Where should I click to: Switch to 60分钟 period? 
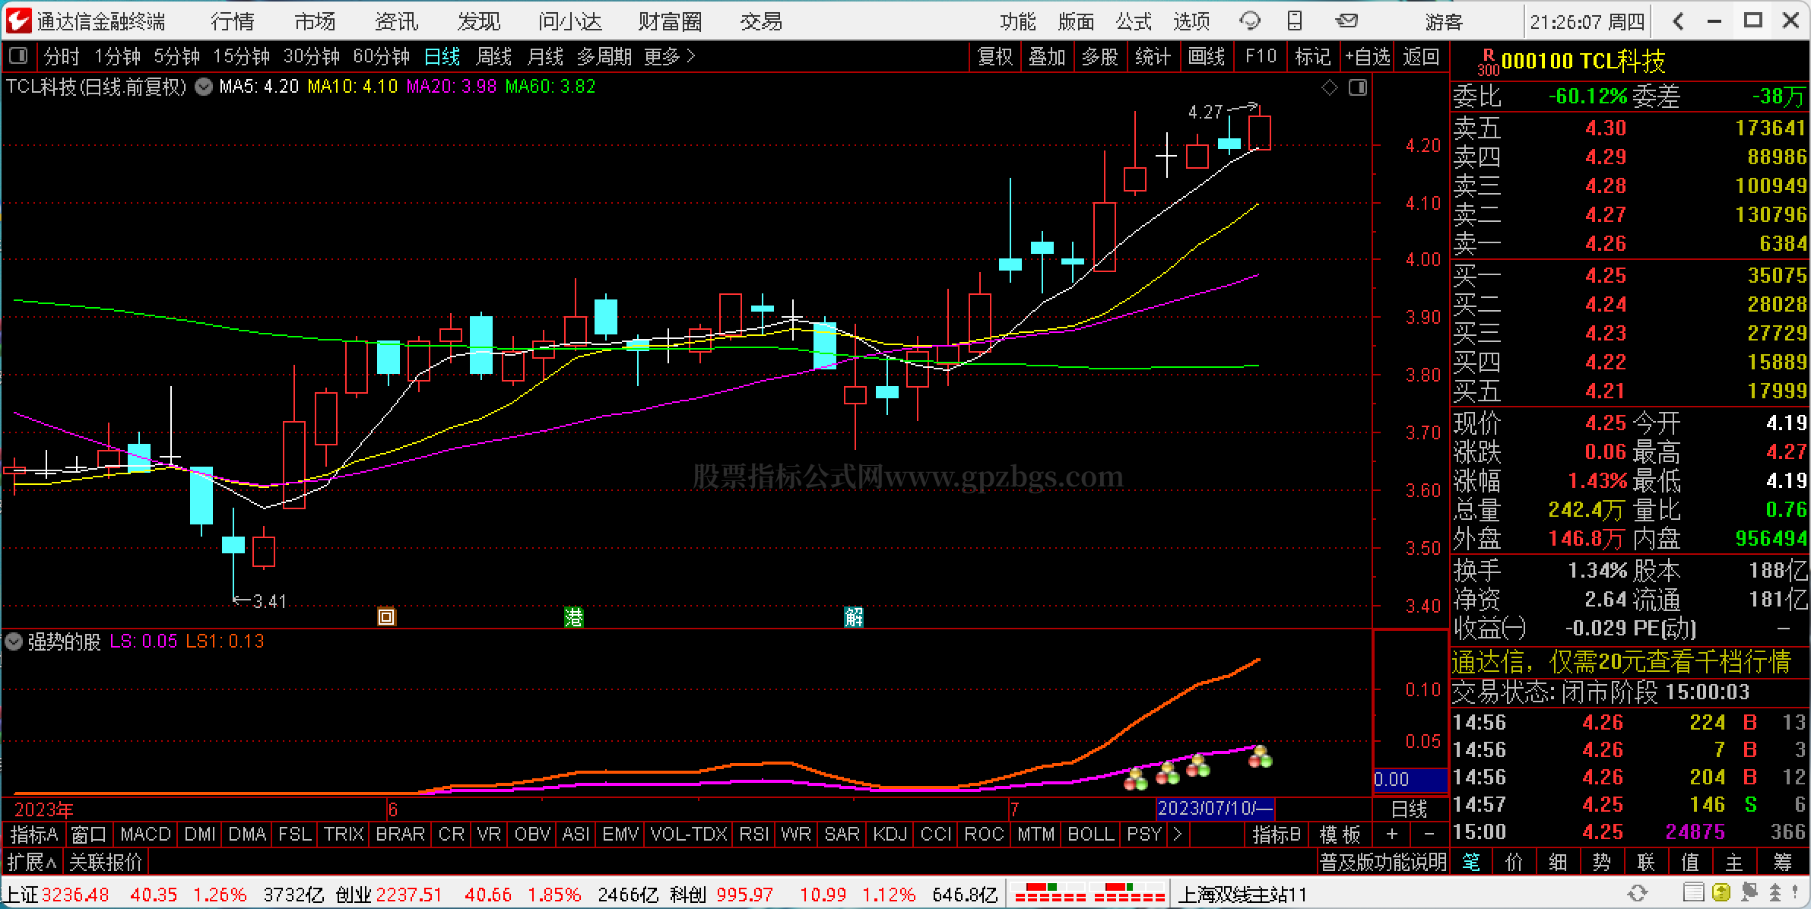pos(382,56)
